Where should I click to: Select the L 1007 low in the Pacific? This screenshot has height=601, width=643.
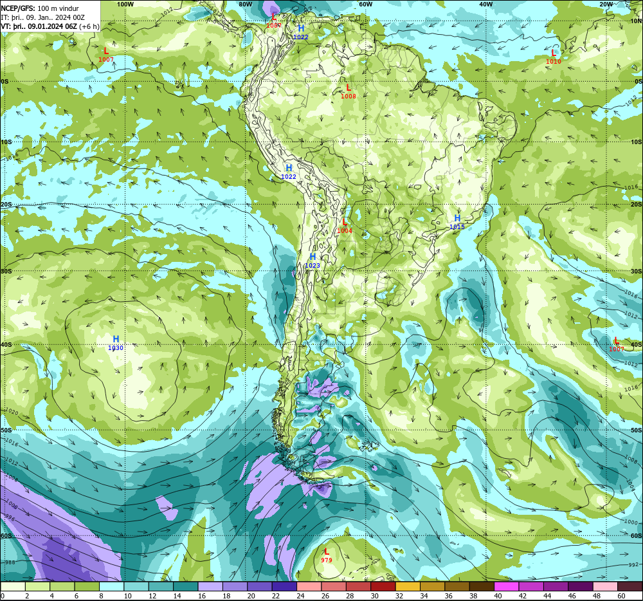[x=106, y=55]
